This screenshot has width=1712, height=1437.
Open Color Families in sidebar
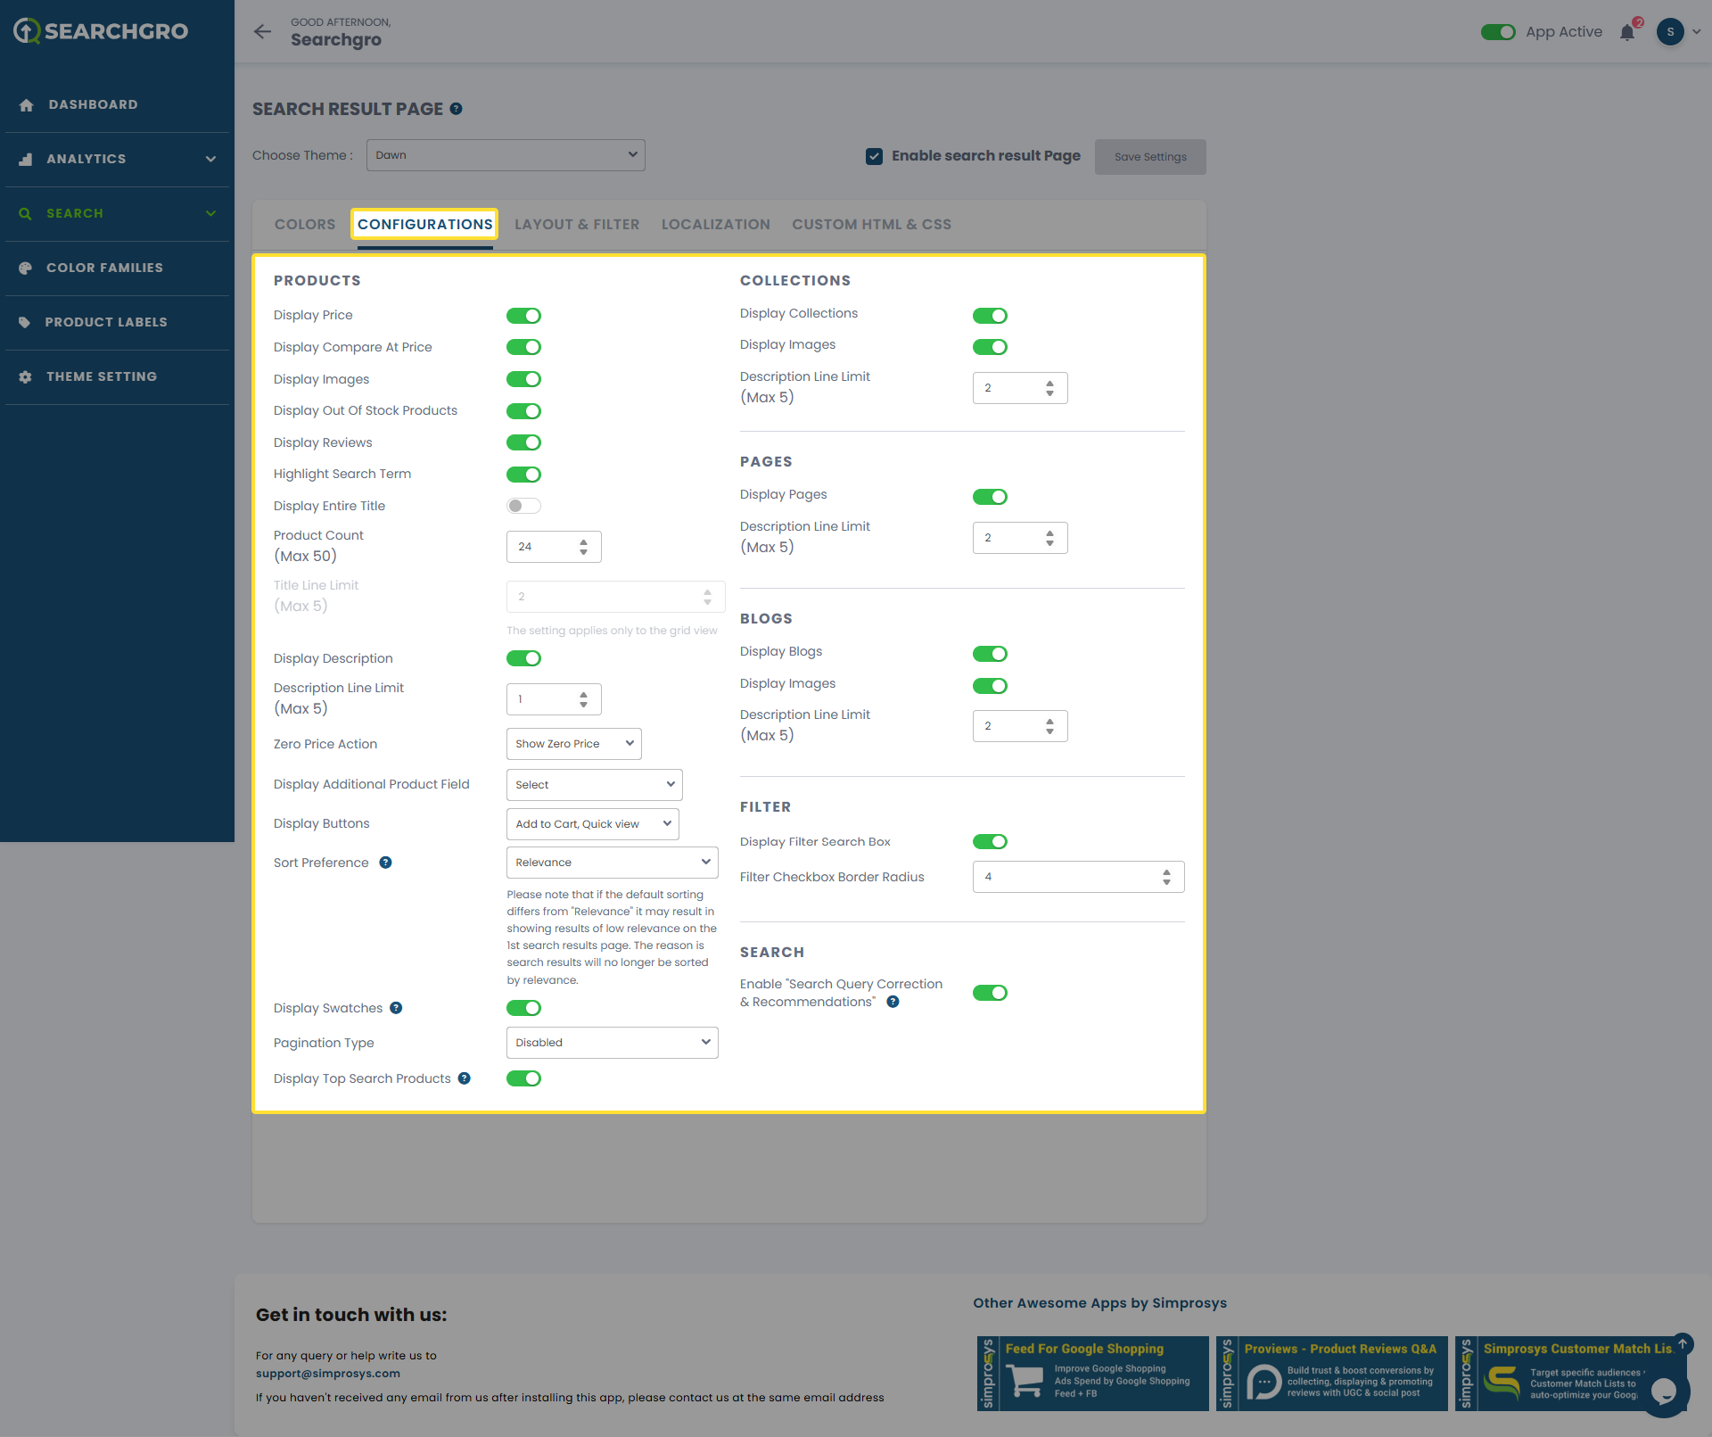point(104,268)
